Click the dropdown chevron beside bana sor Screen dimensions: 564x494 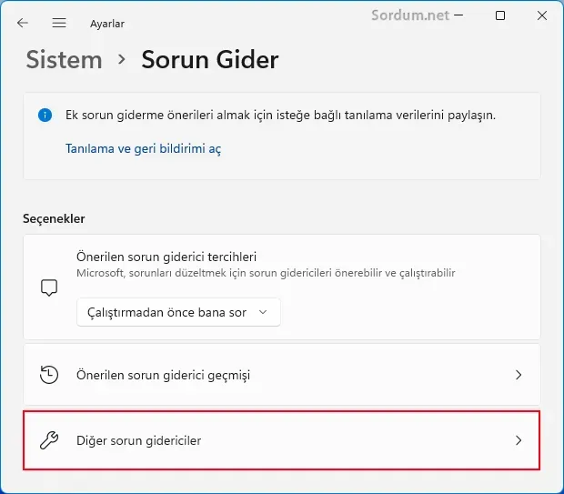click(263, 312)
